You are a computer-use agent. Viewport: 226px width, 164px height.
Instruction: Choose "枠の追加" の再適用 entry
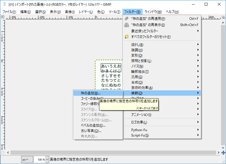click(x=162, y=19)
